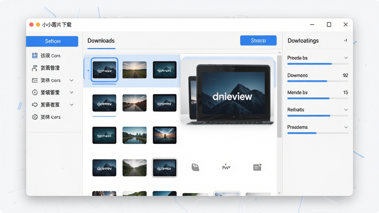Click the gear icon beside Cars
Screen dimensions: 379x213
click(x=35, y=117)
